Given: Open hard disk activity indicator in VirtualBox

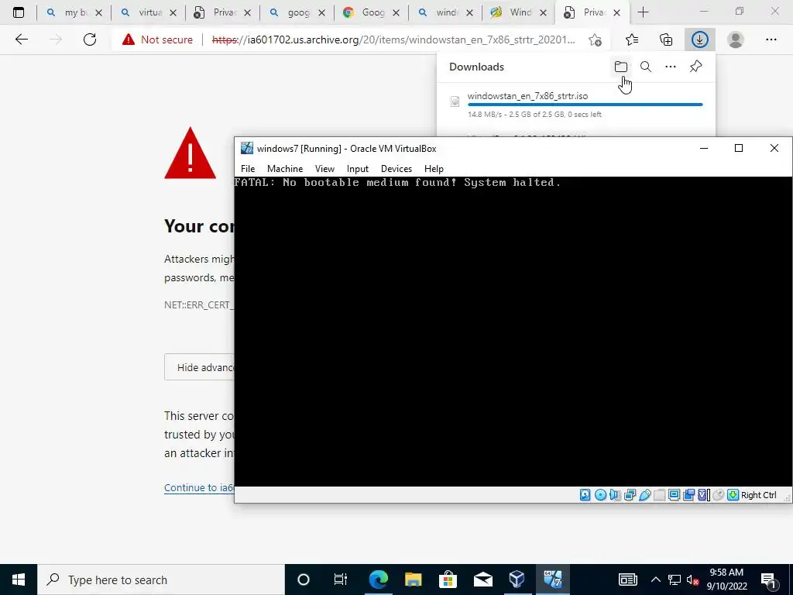Looking at the screenshot, I should (x=585, y=495).
